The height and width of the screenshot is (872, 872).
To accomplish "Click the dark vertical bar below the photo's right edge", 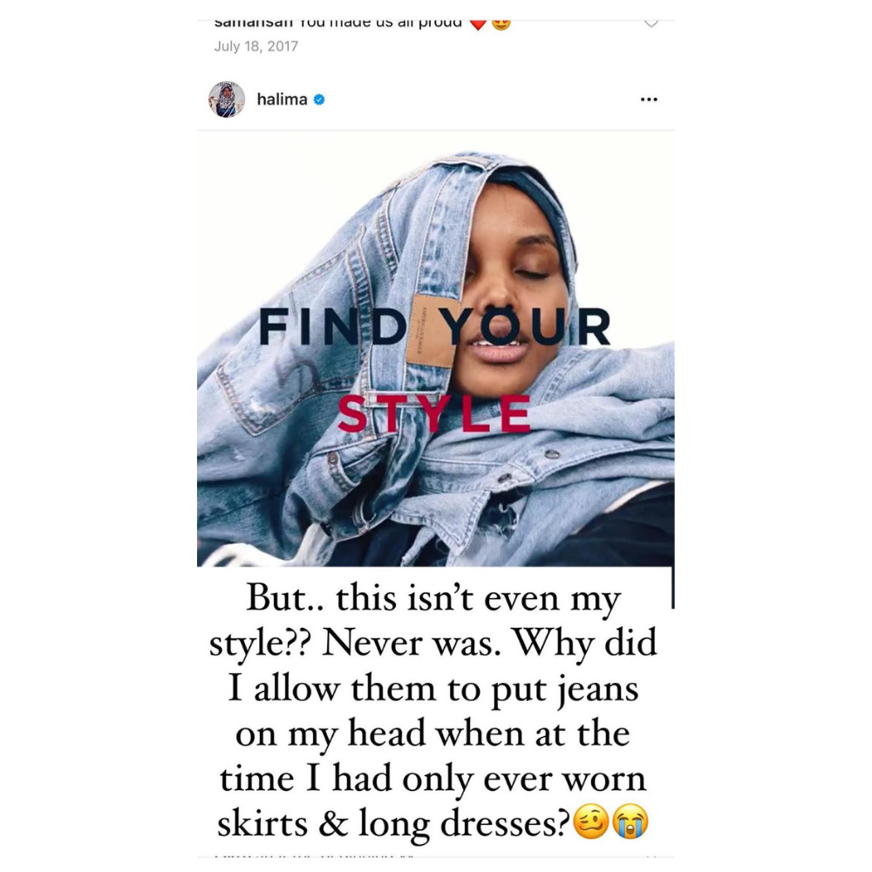I will [672, 588].
